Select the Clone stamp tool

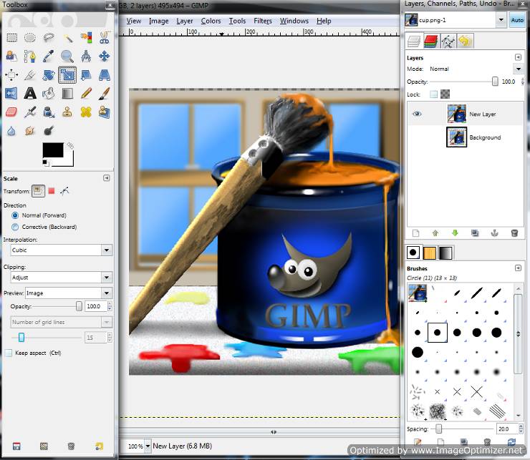pos(67,112)
